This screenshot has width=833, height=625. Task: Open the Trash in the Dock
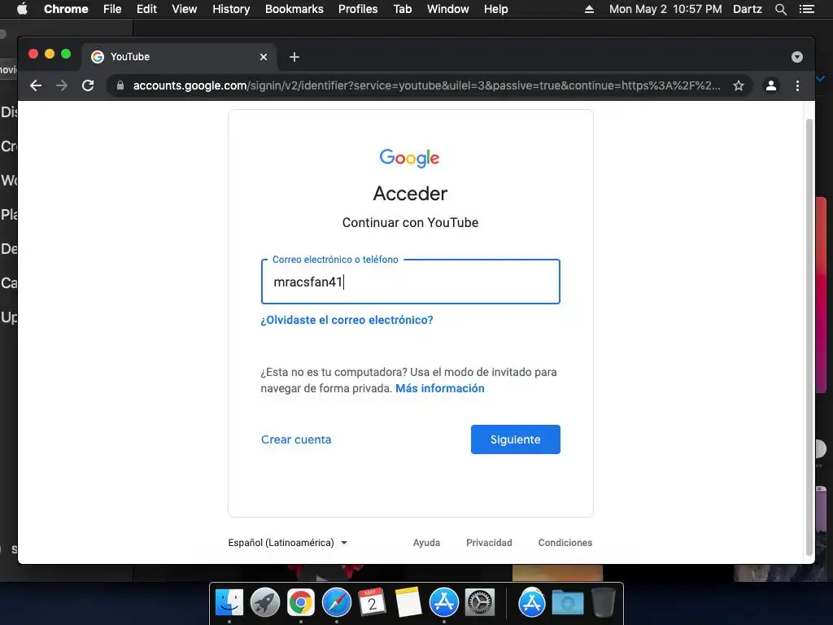(604, 602)
